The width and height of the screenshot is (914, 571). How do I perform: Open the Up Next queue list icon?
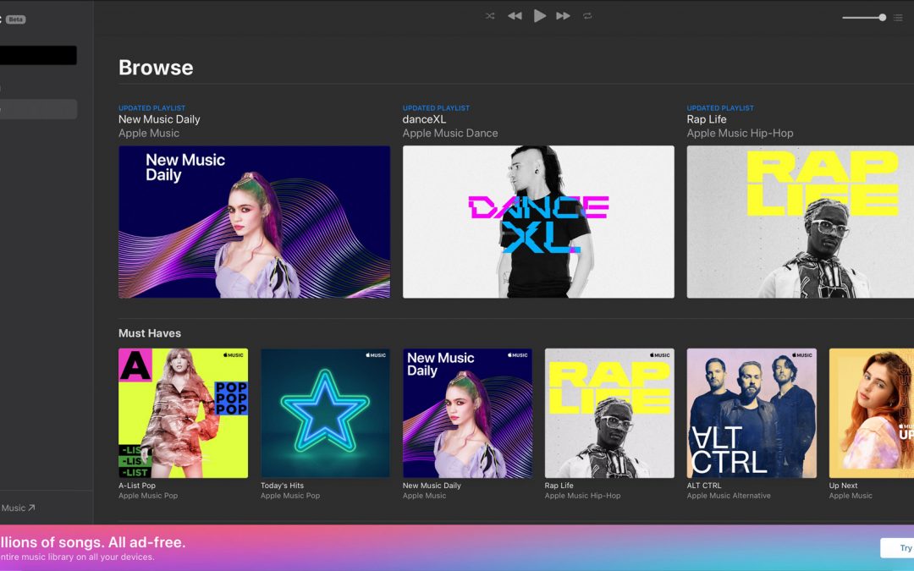(899, 17)
